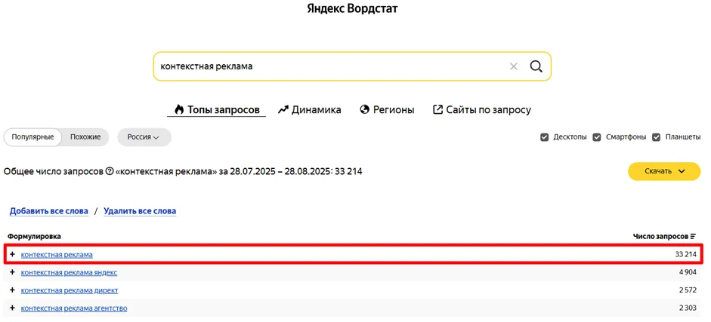Open the Россия region dropdown
711x322 pixels.
point(144,137)
